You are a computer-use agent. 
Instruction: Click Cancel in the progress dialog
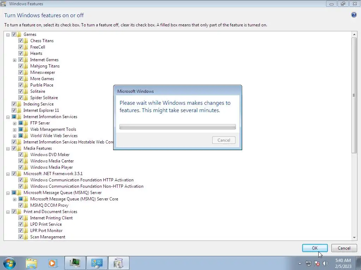pyautogui.click(x=224, y=140)
